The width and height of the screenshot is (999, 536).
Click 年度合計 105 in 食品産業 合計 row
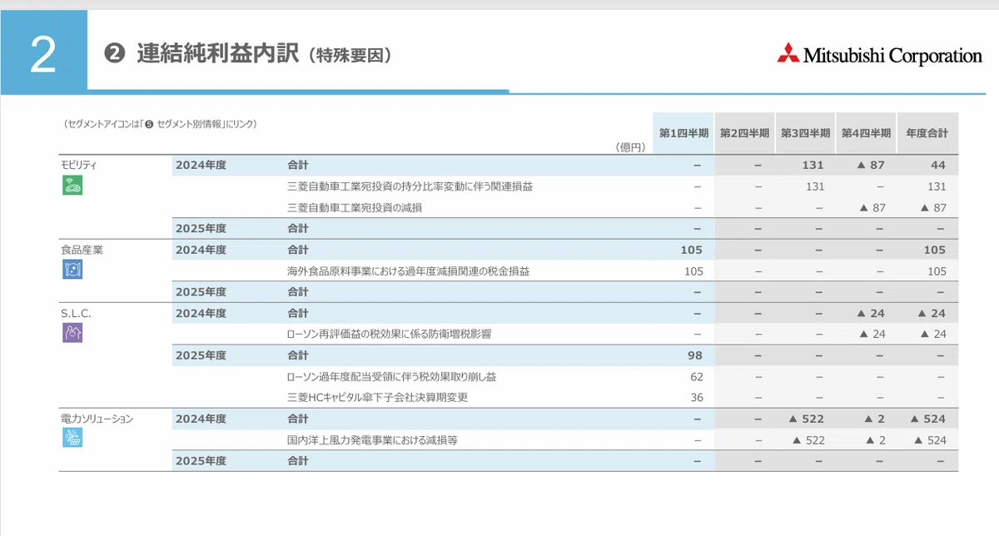(x=935, y=250)
